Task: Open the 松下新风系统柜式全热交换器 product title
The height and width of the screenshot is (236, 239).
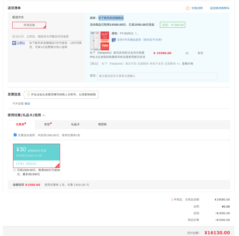Action: click(x=117, y=55)
